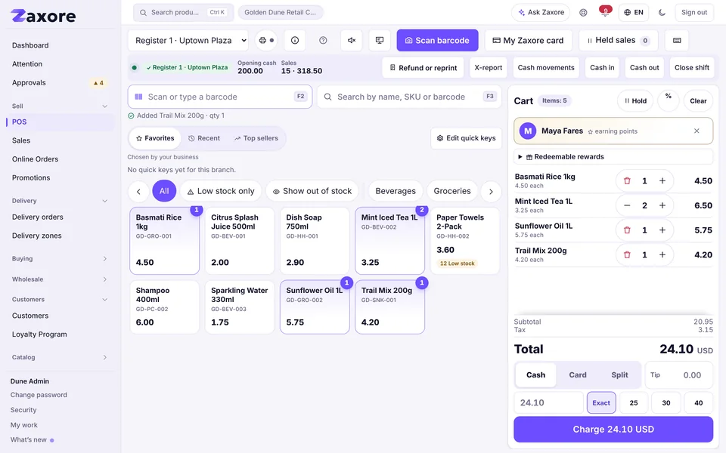
Task: Open the register info icon
Action: pos(294,40)
